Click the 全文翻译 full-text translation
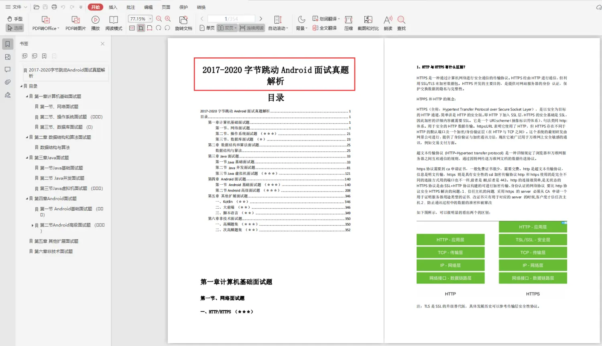Image resolution: width=602 pixels, height=346 pixels. tap(326, 28)
